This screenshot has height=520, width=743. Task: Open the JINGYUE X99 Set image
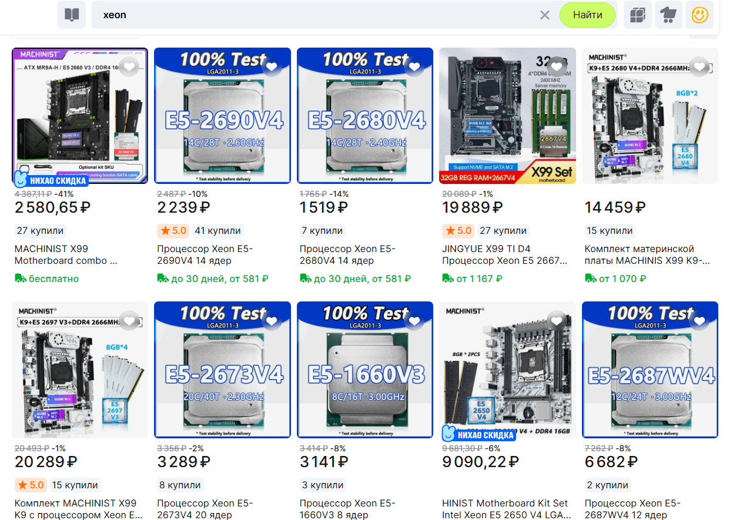(507, 116)
